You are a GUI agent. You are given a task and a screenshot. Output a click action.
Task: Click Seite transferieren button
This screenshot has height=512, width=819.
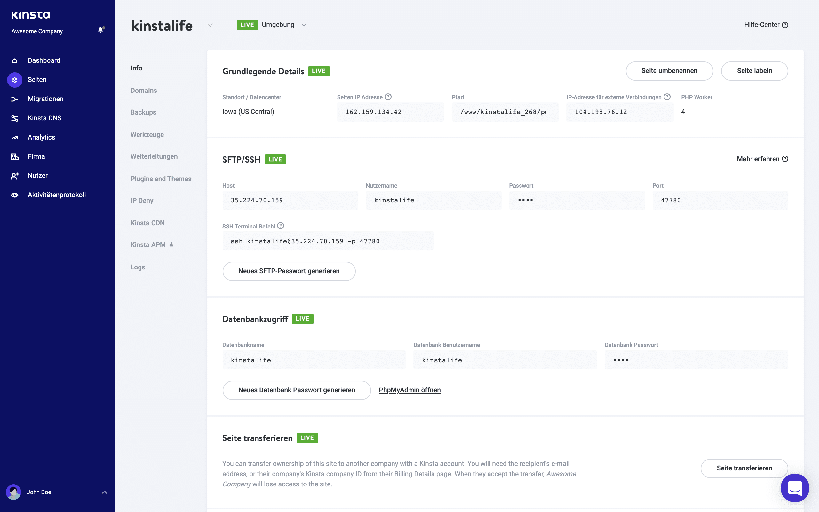[x=744, y=468]
